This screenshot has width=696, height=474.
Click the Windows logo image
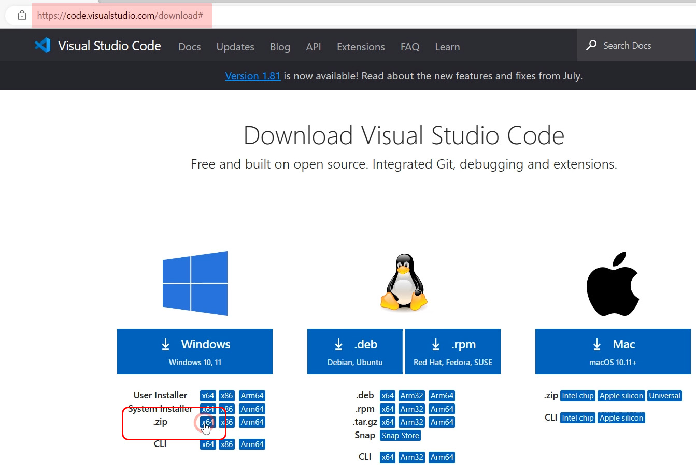tap(195, 283)
